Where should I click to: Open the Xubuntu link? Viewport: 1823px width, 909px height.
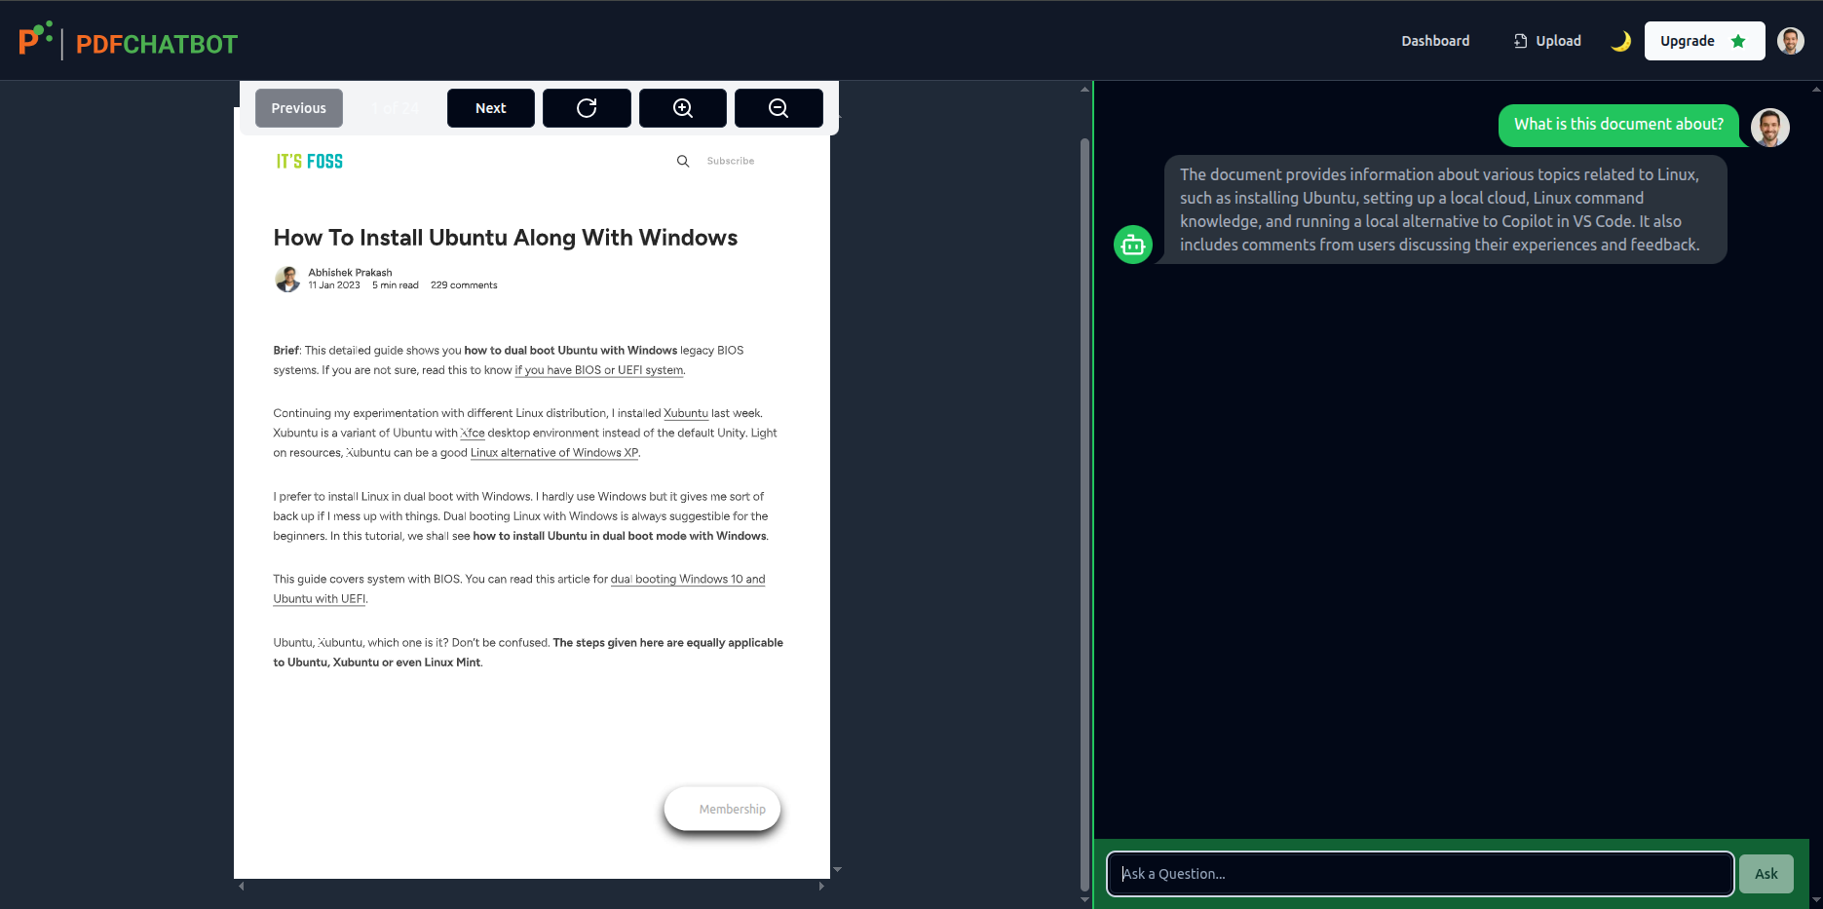coord(686,413)
